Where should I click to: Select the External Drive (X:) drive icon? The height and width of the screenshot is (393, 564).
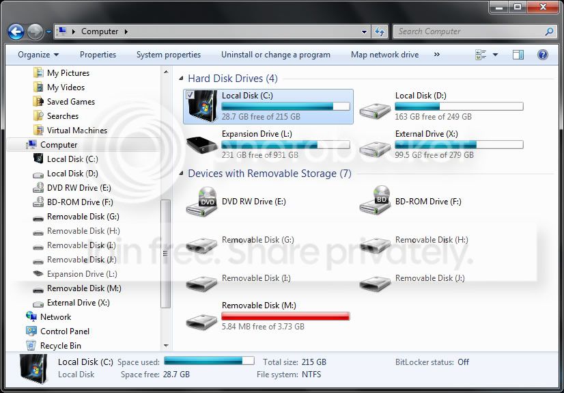pyautogui.click(x=375, y=148)
